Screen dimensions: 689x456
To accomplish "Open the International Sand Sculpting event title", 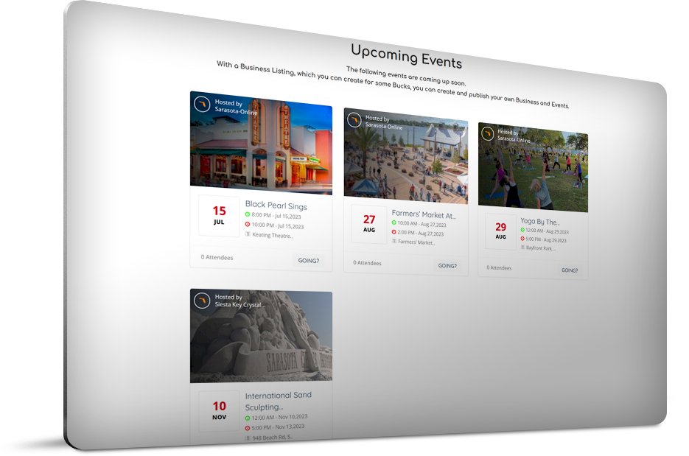I will pyautogui.click(x=278, y=400).
